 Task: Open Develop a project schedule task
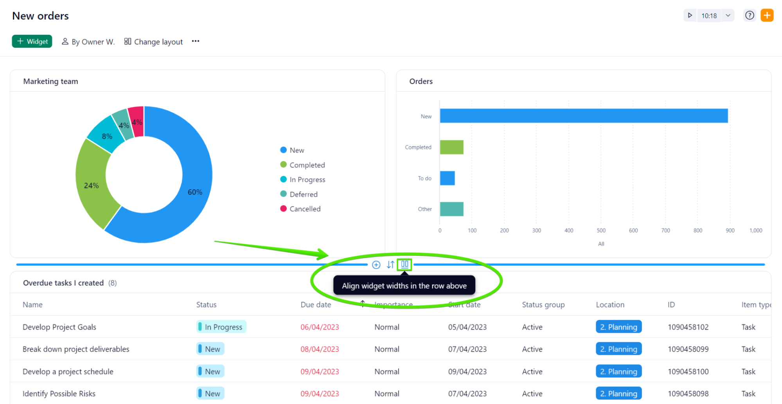point(68,372)
